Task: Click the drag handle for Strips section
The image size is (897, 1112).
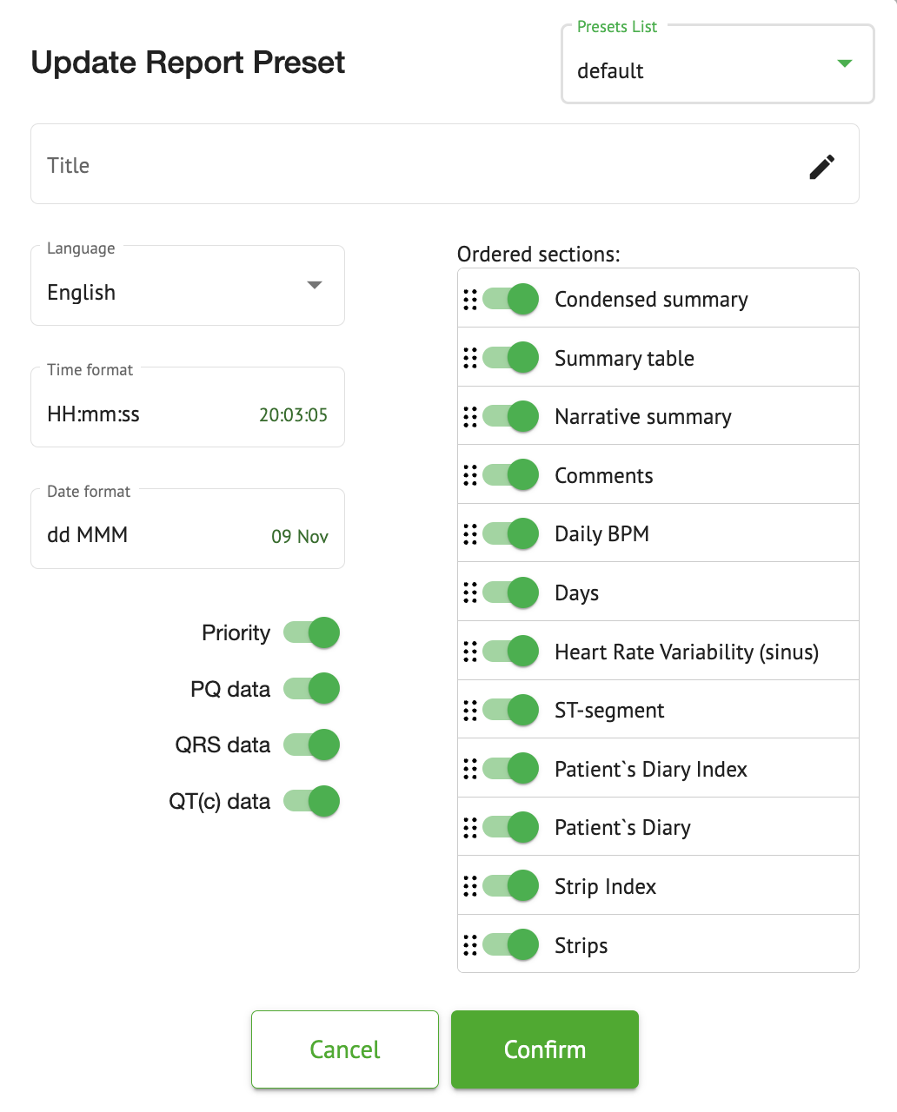Action: 470,945
